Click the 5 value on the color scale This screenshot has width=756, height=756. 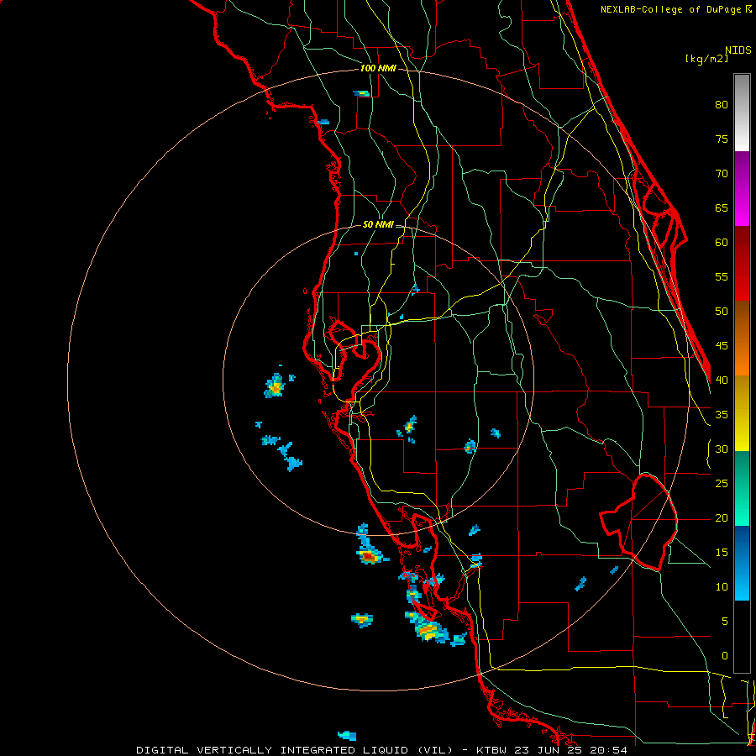725,621
